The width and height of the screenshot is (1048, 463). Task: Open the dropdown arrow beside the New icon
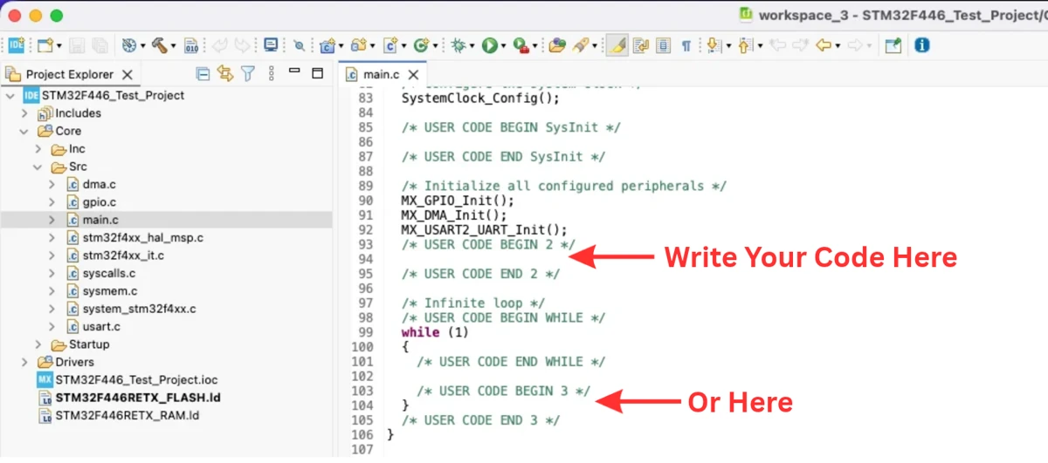tap(59, 46)
